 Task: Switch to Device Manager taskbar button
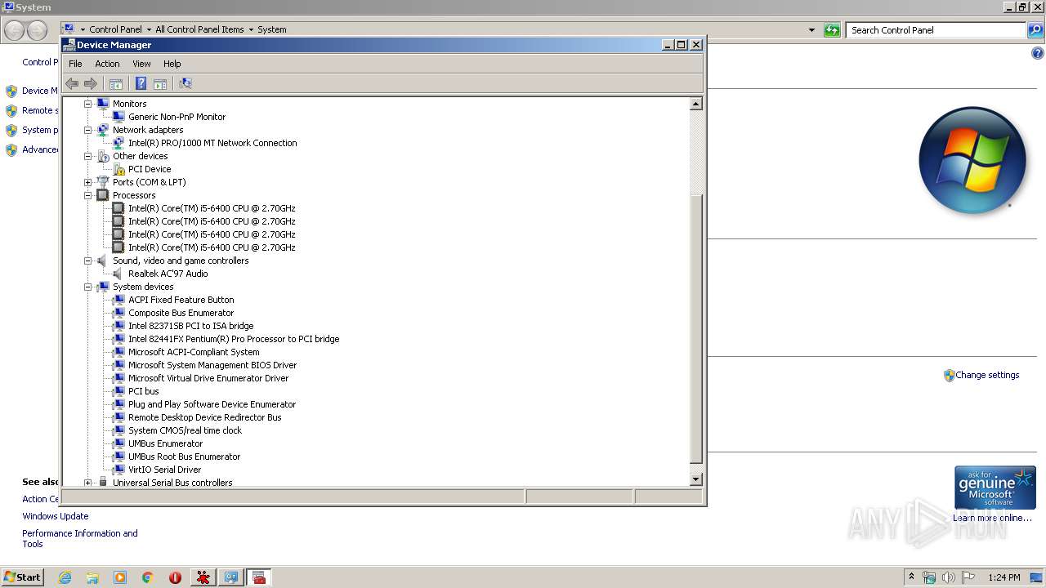coord(259,577)
